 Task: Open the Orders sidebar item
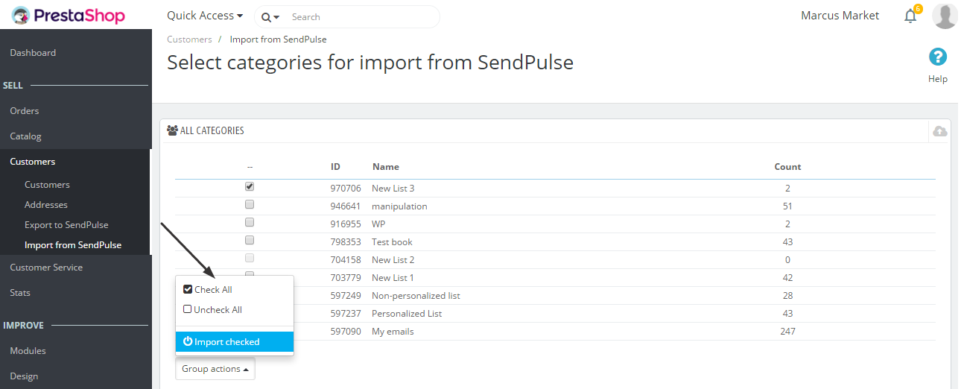25,111
